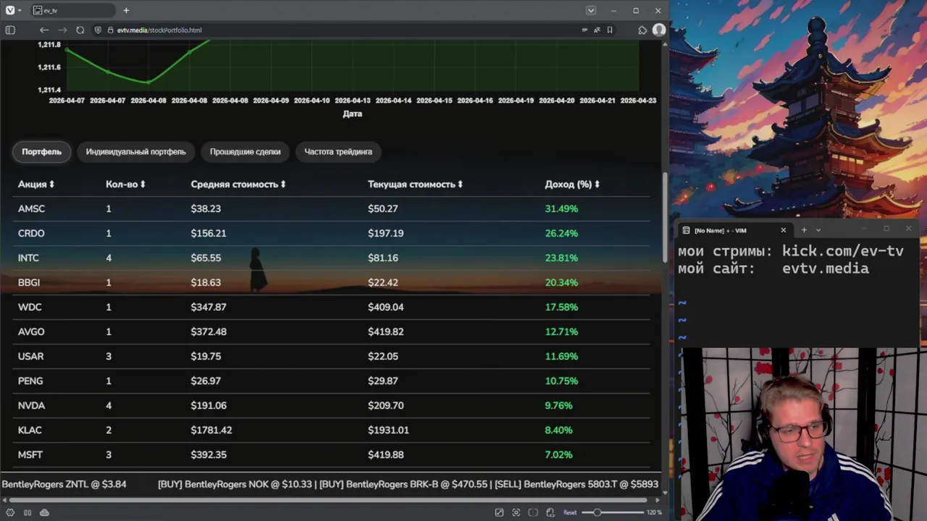
Task: Click the status bar full-page view icon
Action: click(499, 512)
